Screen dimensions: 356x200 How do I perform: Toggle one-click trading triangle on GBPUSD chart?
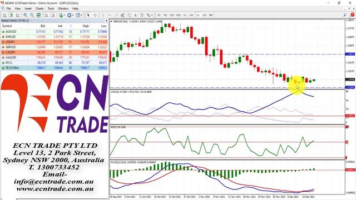tap(111, 22)
